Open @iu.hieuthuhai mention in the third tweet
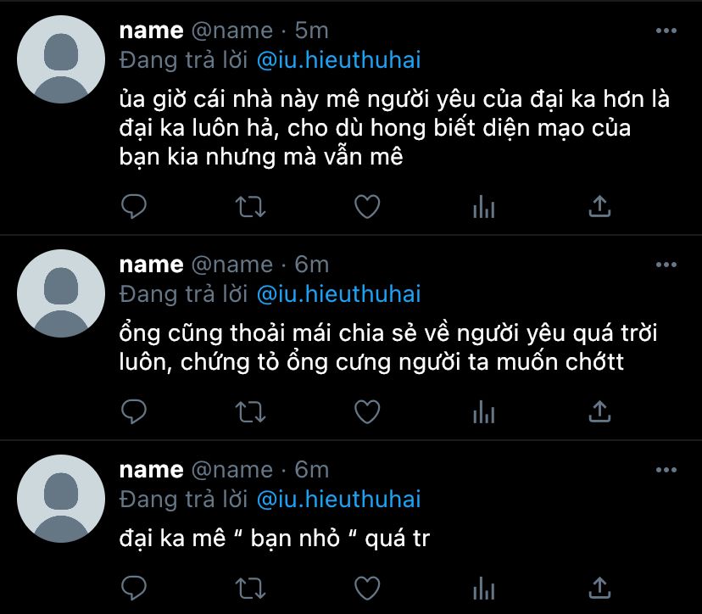Screen dimensions: 702x614 tap(339, 500)
